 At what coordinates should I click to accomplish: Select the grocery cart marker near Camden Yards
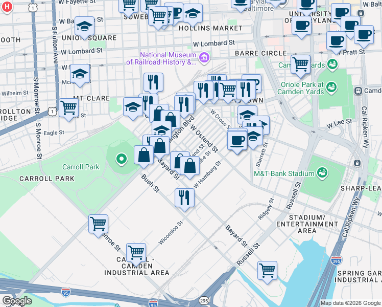pyautogui.click(x=300, y=65)
